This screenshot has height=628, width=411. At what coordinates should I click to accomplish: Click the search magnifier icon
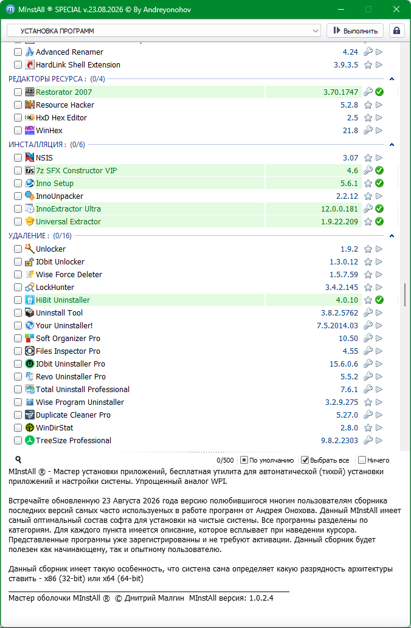pyautogui.click(x=18, y=460)
